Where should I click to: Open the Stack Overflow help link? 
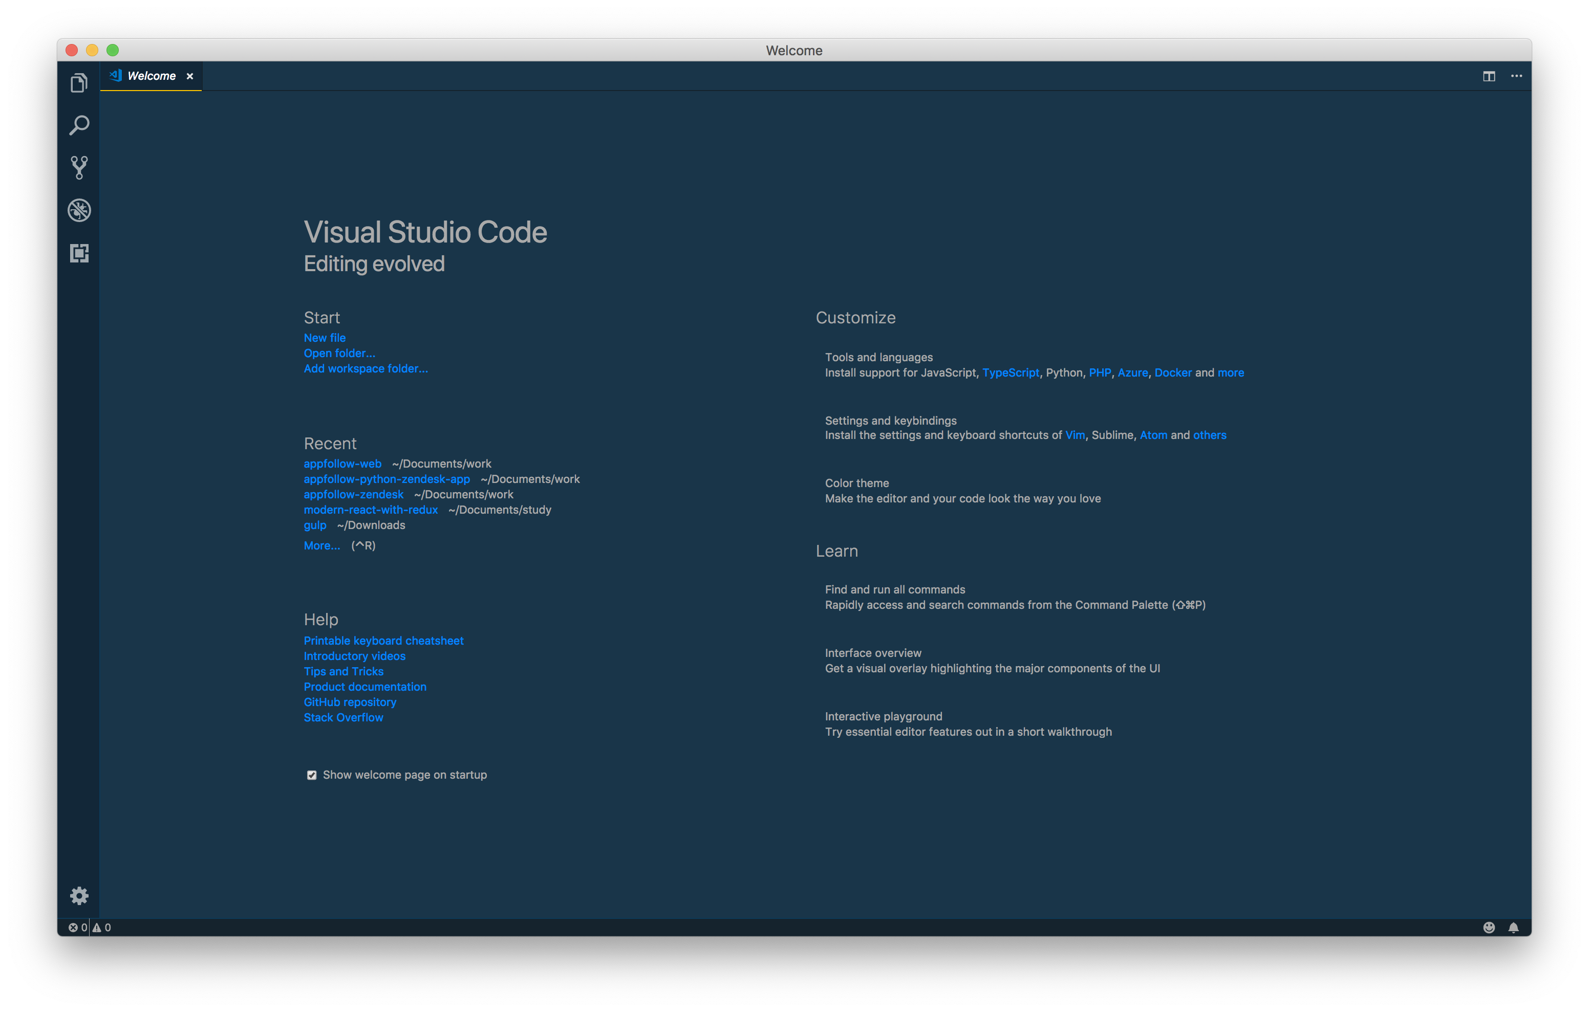(x=343, y=717)
